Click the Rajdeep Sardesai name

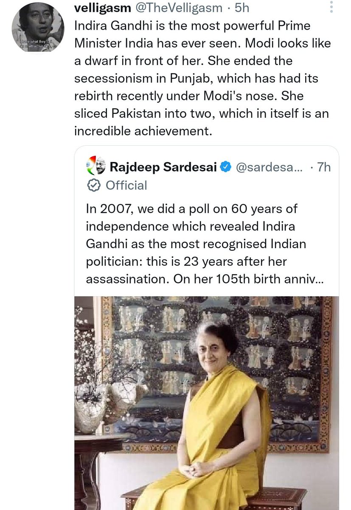(x=164, y=167)
